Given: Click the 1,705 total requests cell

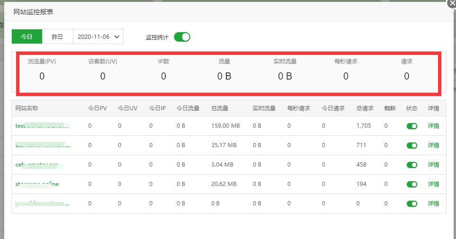Looking at the screenshot, I should (364, 126).
